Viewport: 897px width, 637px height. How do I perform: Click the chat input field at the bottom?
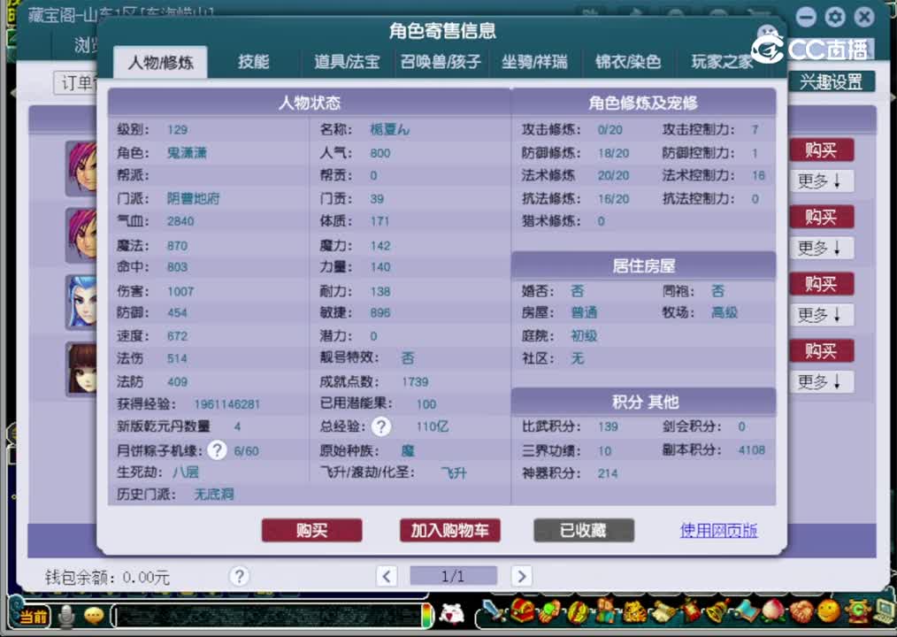265,616
